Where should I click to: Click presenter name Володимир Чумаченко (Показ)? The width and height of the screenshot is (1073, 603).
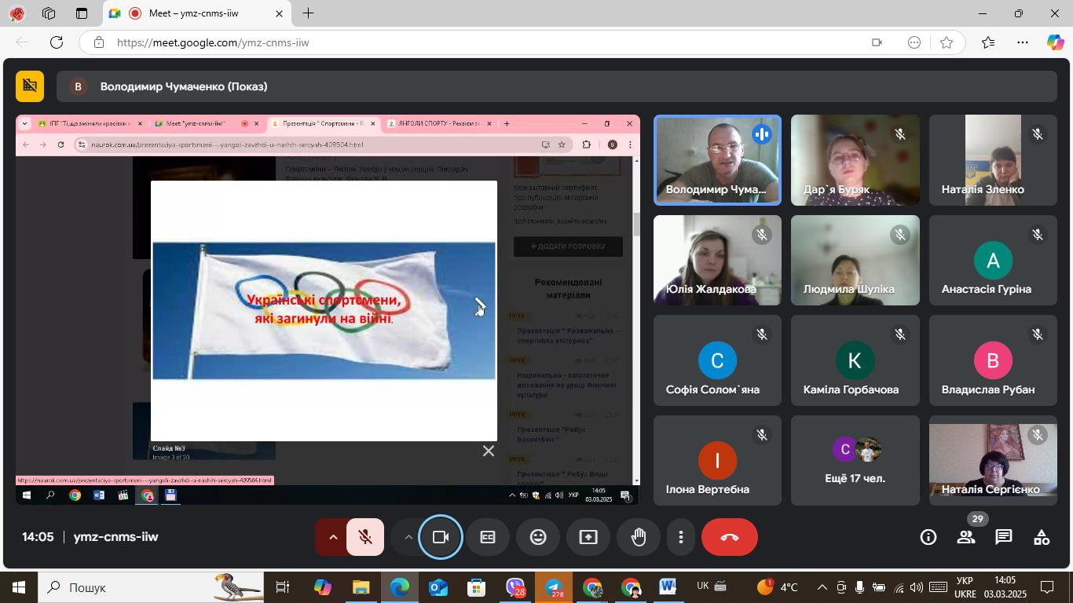tap(184, 86)
